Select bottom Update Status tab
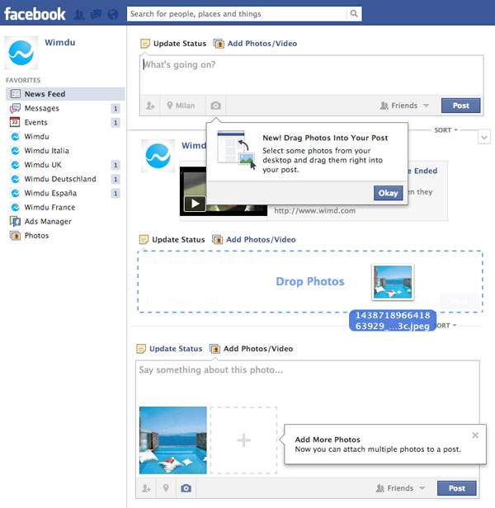Viewport: 495px width, 508px height. point(170,349)
